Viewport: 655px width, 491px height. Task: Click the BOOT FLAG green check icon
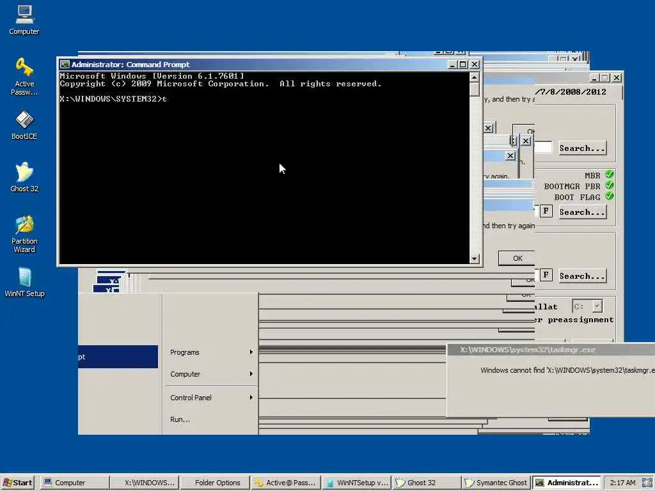(610, 196)
